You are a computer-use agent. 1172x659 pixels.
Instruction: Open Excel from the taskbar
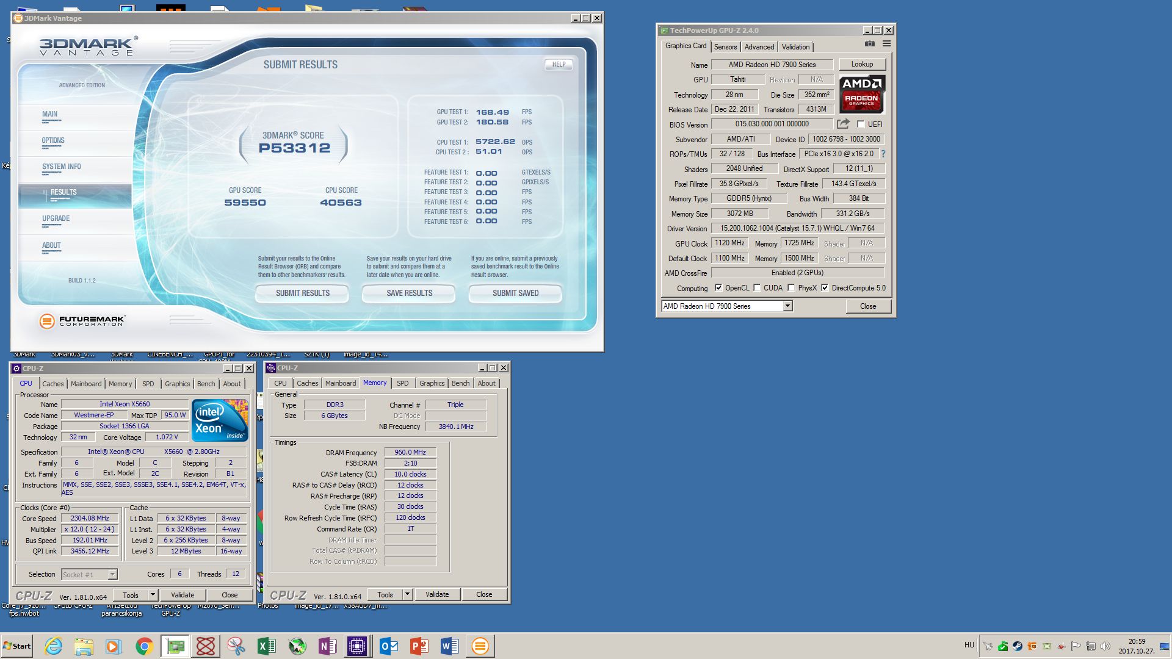pyautogui.click(x=266, y=646)
